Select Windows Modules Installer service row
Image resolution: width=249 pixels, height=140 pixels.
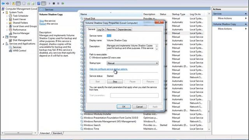click(97, 114)
